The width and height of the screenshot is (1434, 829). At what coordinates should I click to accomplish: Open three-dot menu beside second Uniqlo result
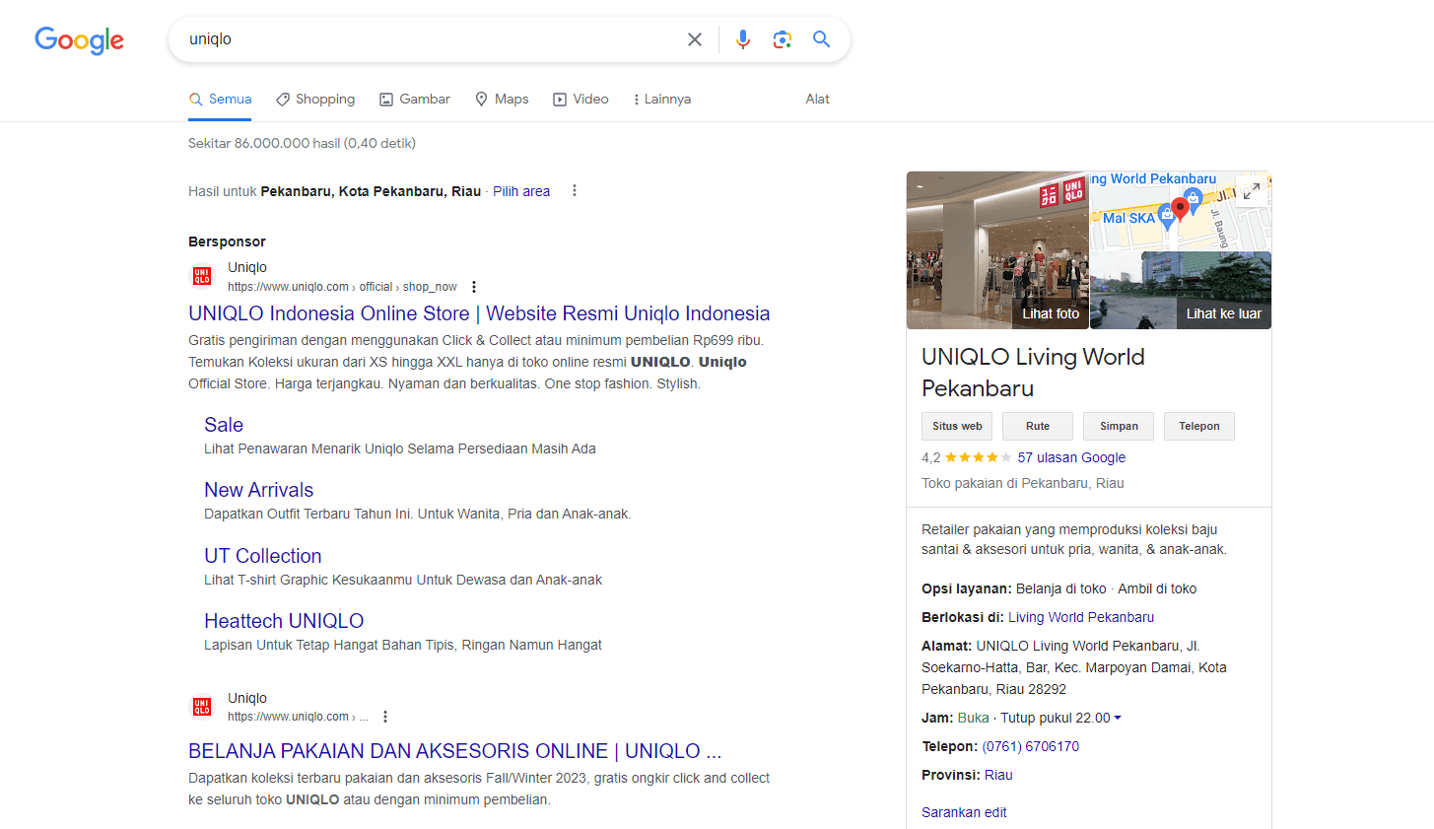pos(385,717)
